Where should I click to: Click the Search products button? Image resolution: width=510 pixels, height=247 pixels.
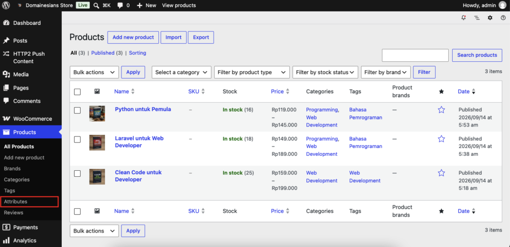[477, 55]
